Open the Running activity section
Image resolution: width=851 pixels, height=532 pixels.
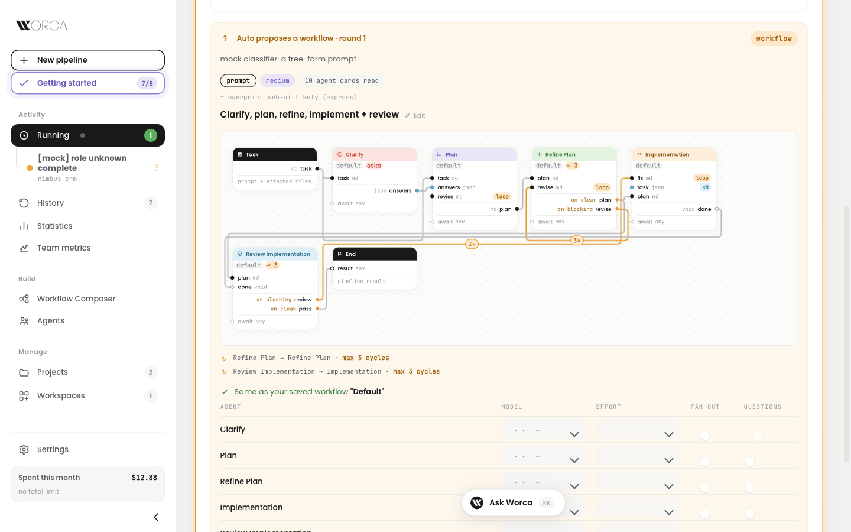point(87,135)
